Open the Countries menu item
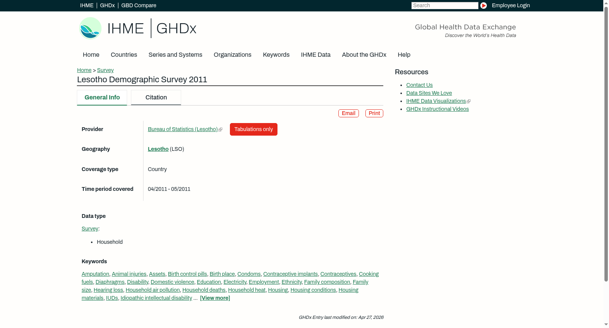 pos(124,54)
